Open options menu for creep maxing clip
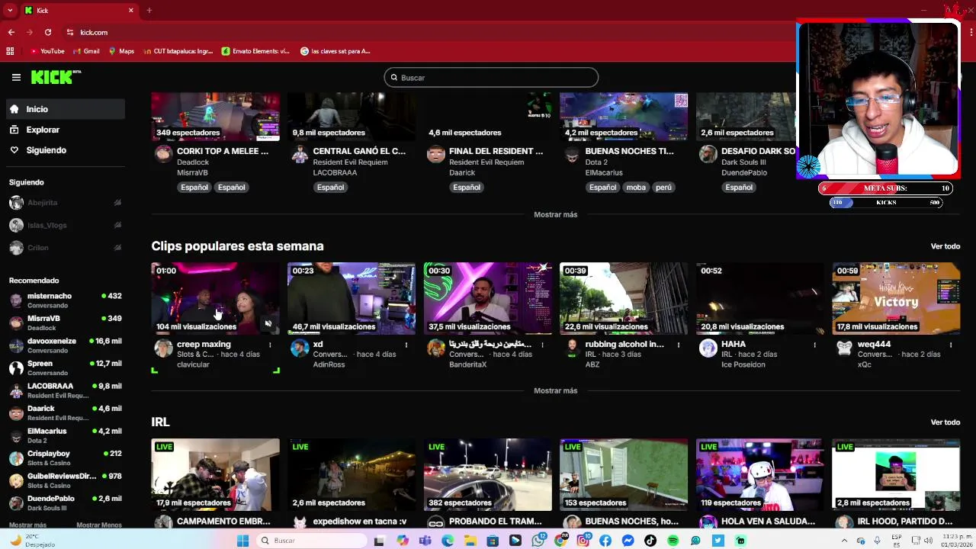The image size is (976, 549). coord(270,345)
